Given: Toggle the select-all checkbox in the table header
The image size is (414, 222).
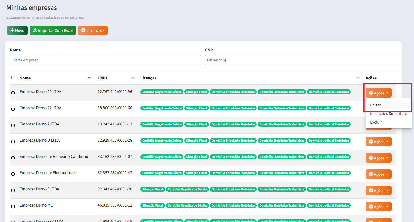Looking at the screenshot, I should pos(13,77).
